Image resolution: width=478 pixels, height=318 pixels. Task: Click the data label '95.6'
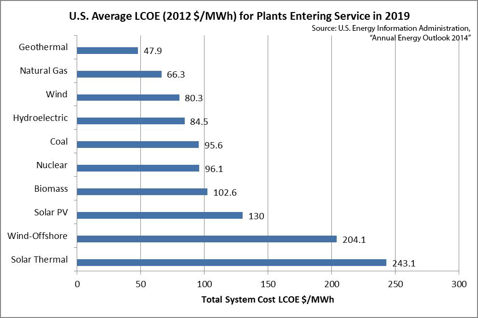[213, 146]
